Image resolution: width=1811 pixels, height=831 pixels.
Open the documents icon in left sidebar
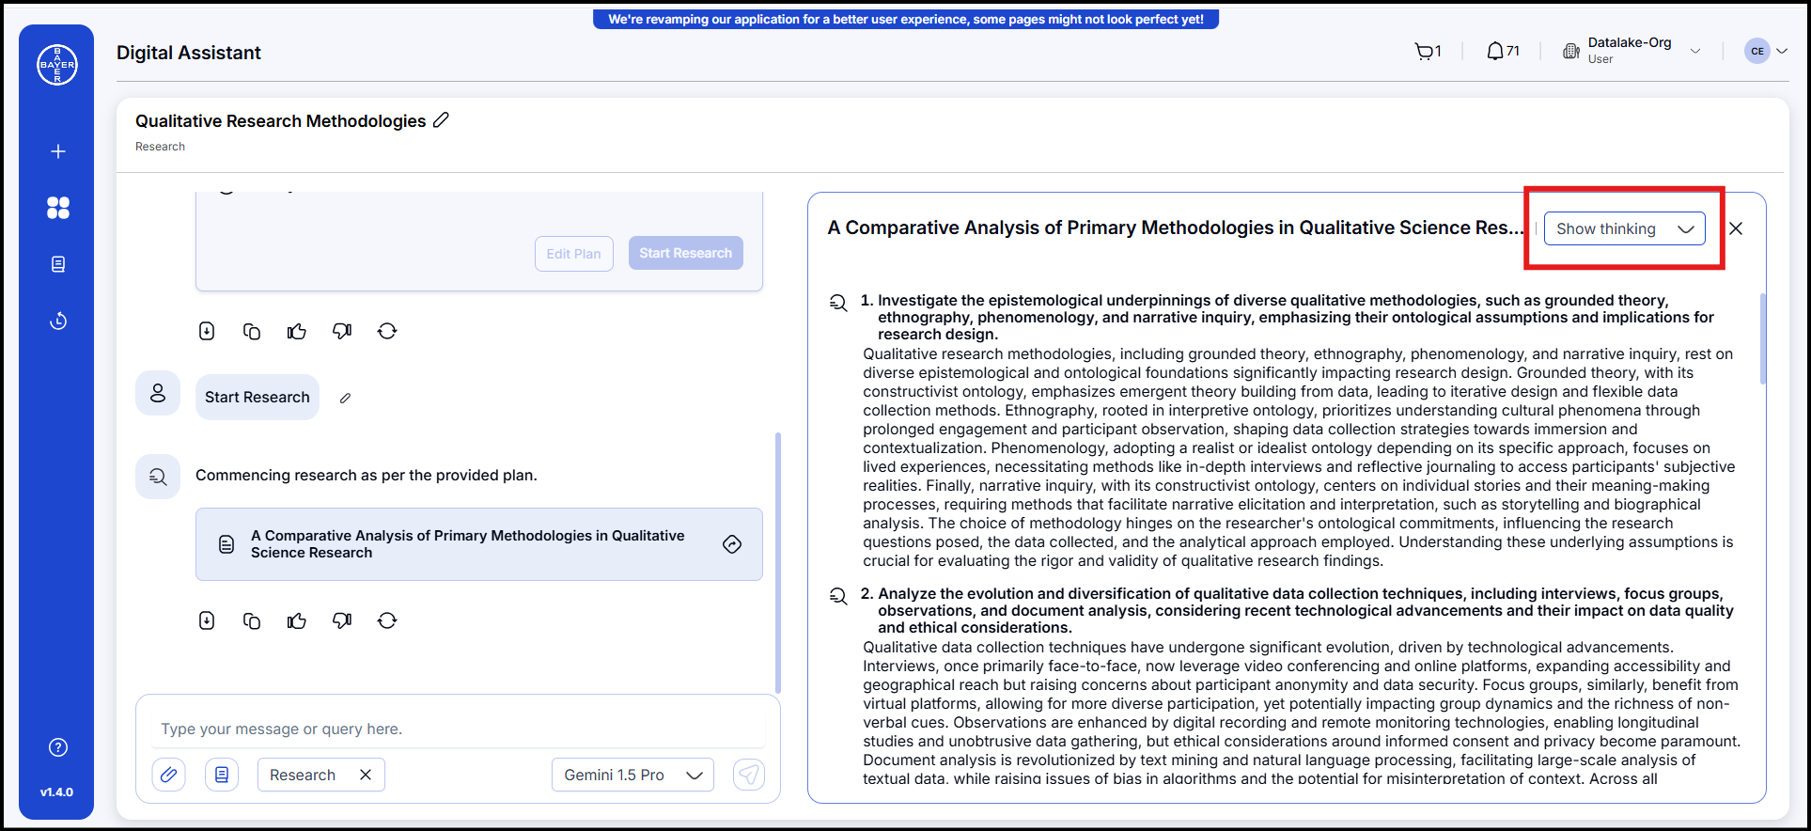tap(58, 264)
